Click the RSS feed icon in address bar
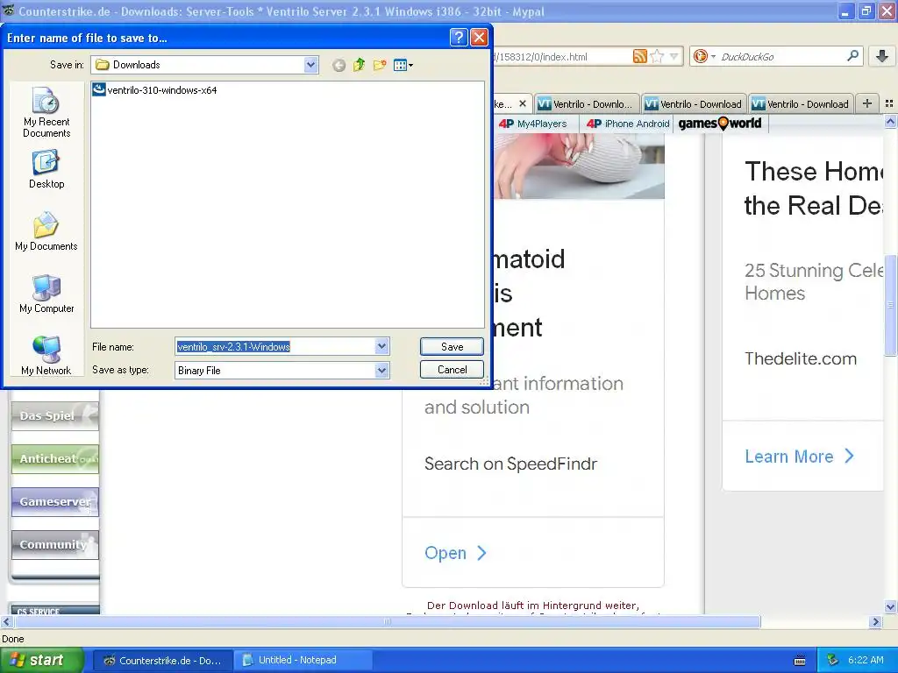This screenshot has height=673, width=898. pos(639,56)
